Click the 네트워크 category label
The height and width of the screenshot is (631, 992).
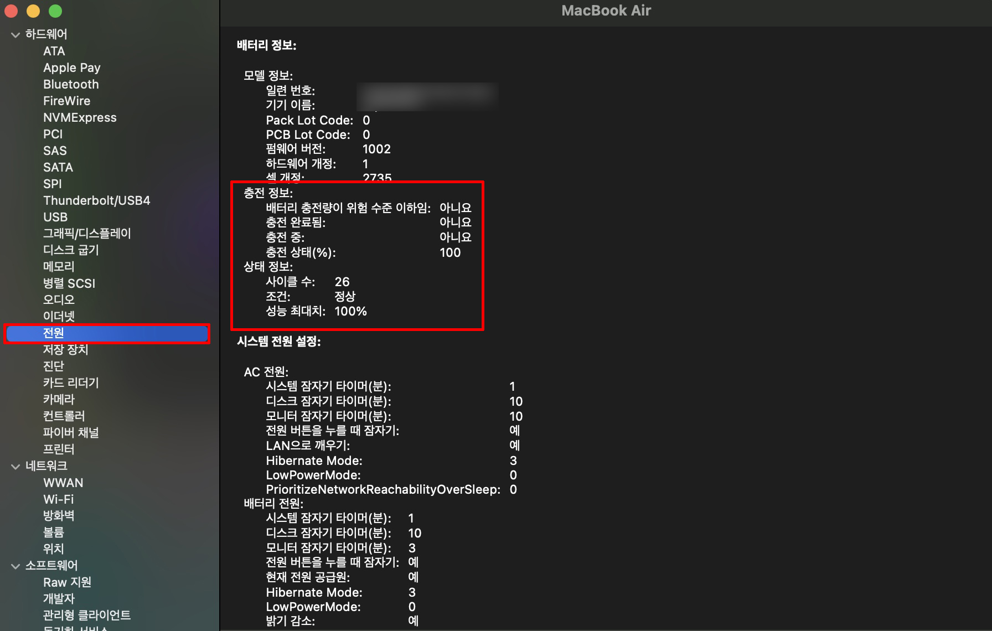point(46,466)
